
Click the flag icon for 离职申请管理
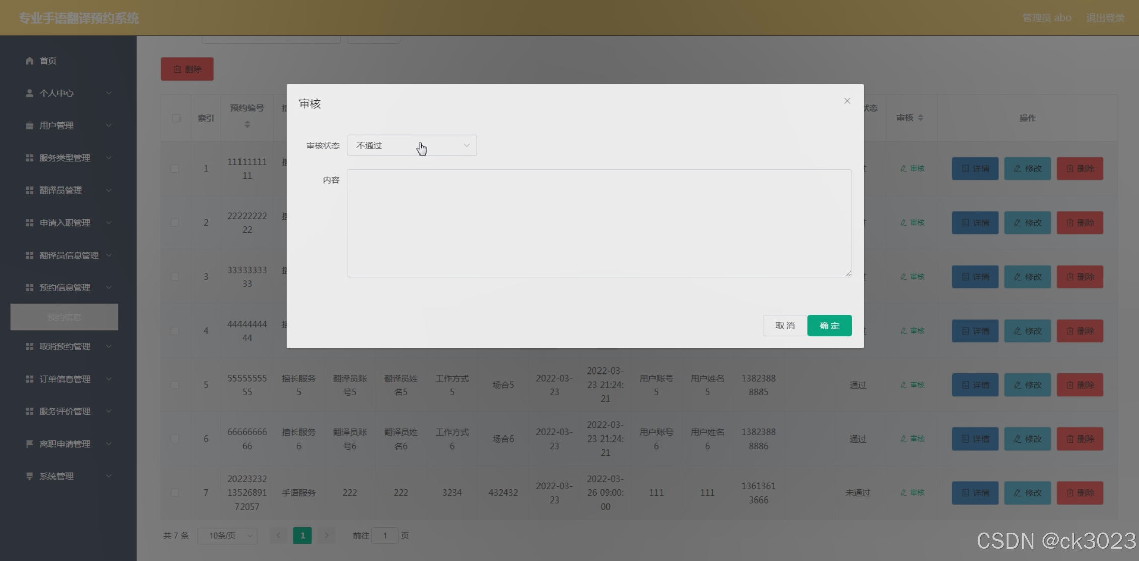click(29, 444)
